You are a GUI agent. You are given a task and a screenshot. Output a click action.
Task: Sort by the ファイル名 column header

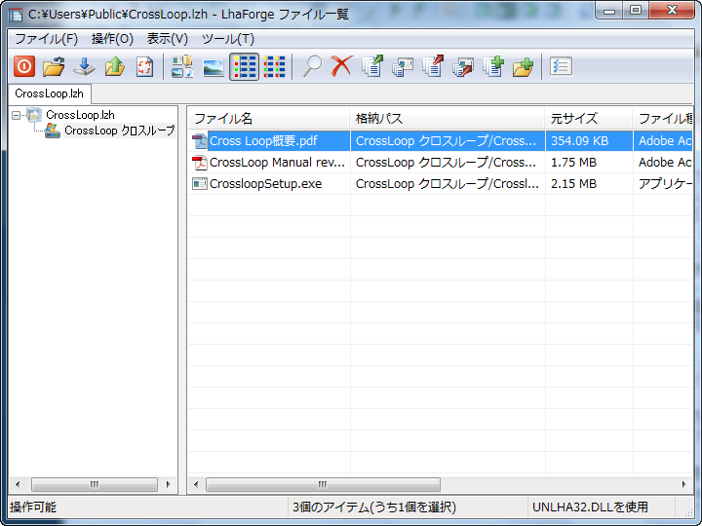click(269, 119)
